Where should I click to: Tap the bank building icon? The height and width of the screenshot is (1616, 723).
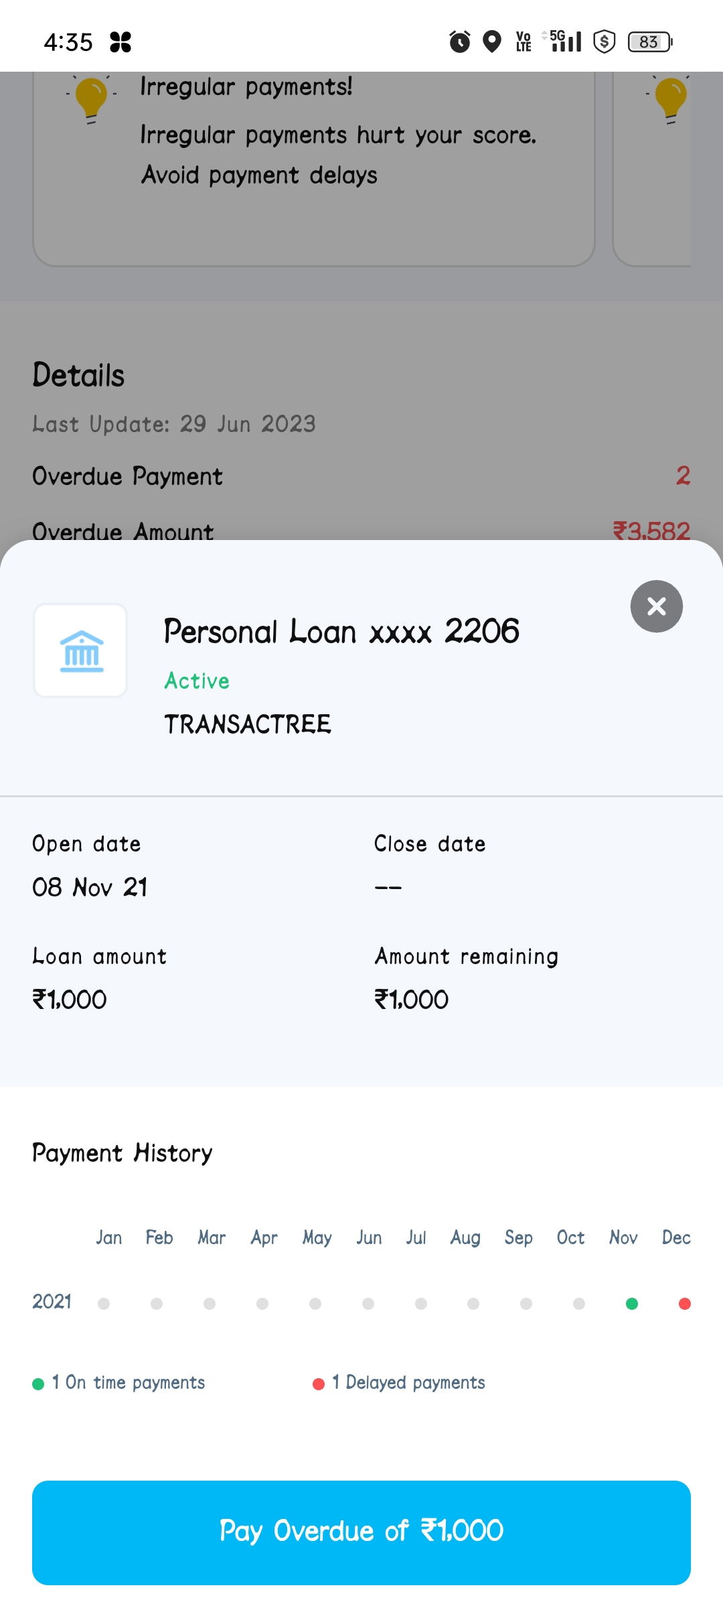click(x=81, y=651)
